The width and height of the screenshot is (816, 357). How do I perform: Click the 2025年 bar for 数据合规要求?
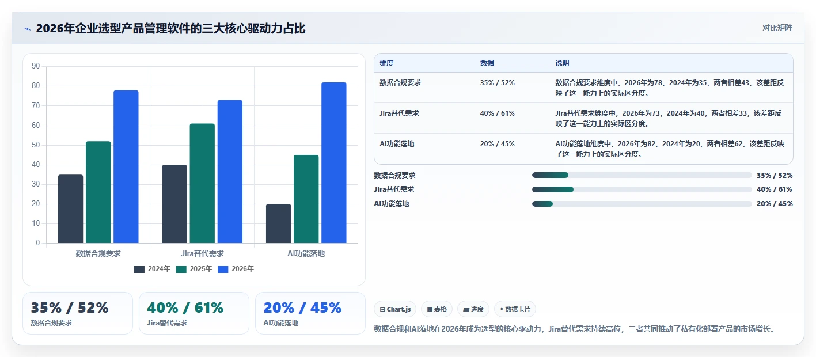point(98,192)
